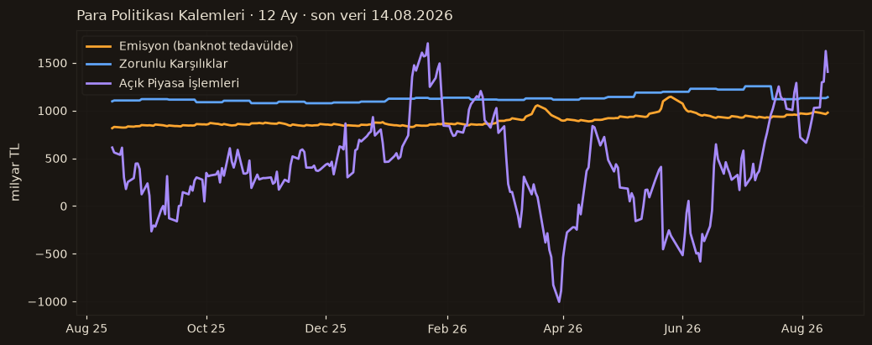This screenshot has height=345, width=872.
Task: Click the purple Açık Piyasa İşlemleri legend swatch
Action: 100,83
